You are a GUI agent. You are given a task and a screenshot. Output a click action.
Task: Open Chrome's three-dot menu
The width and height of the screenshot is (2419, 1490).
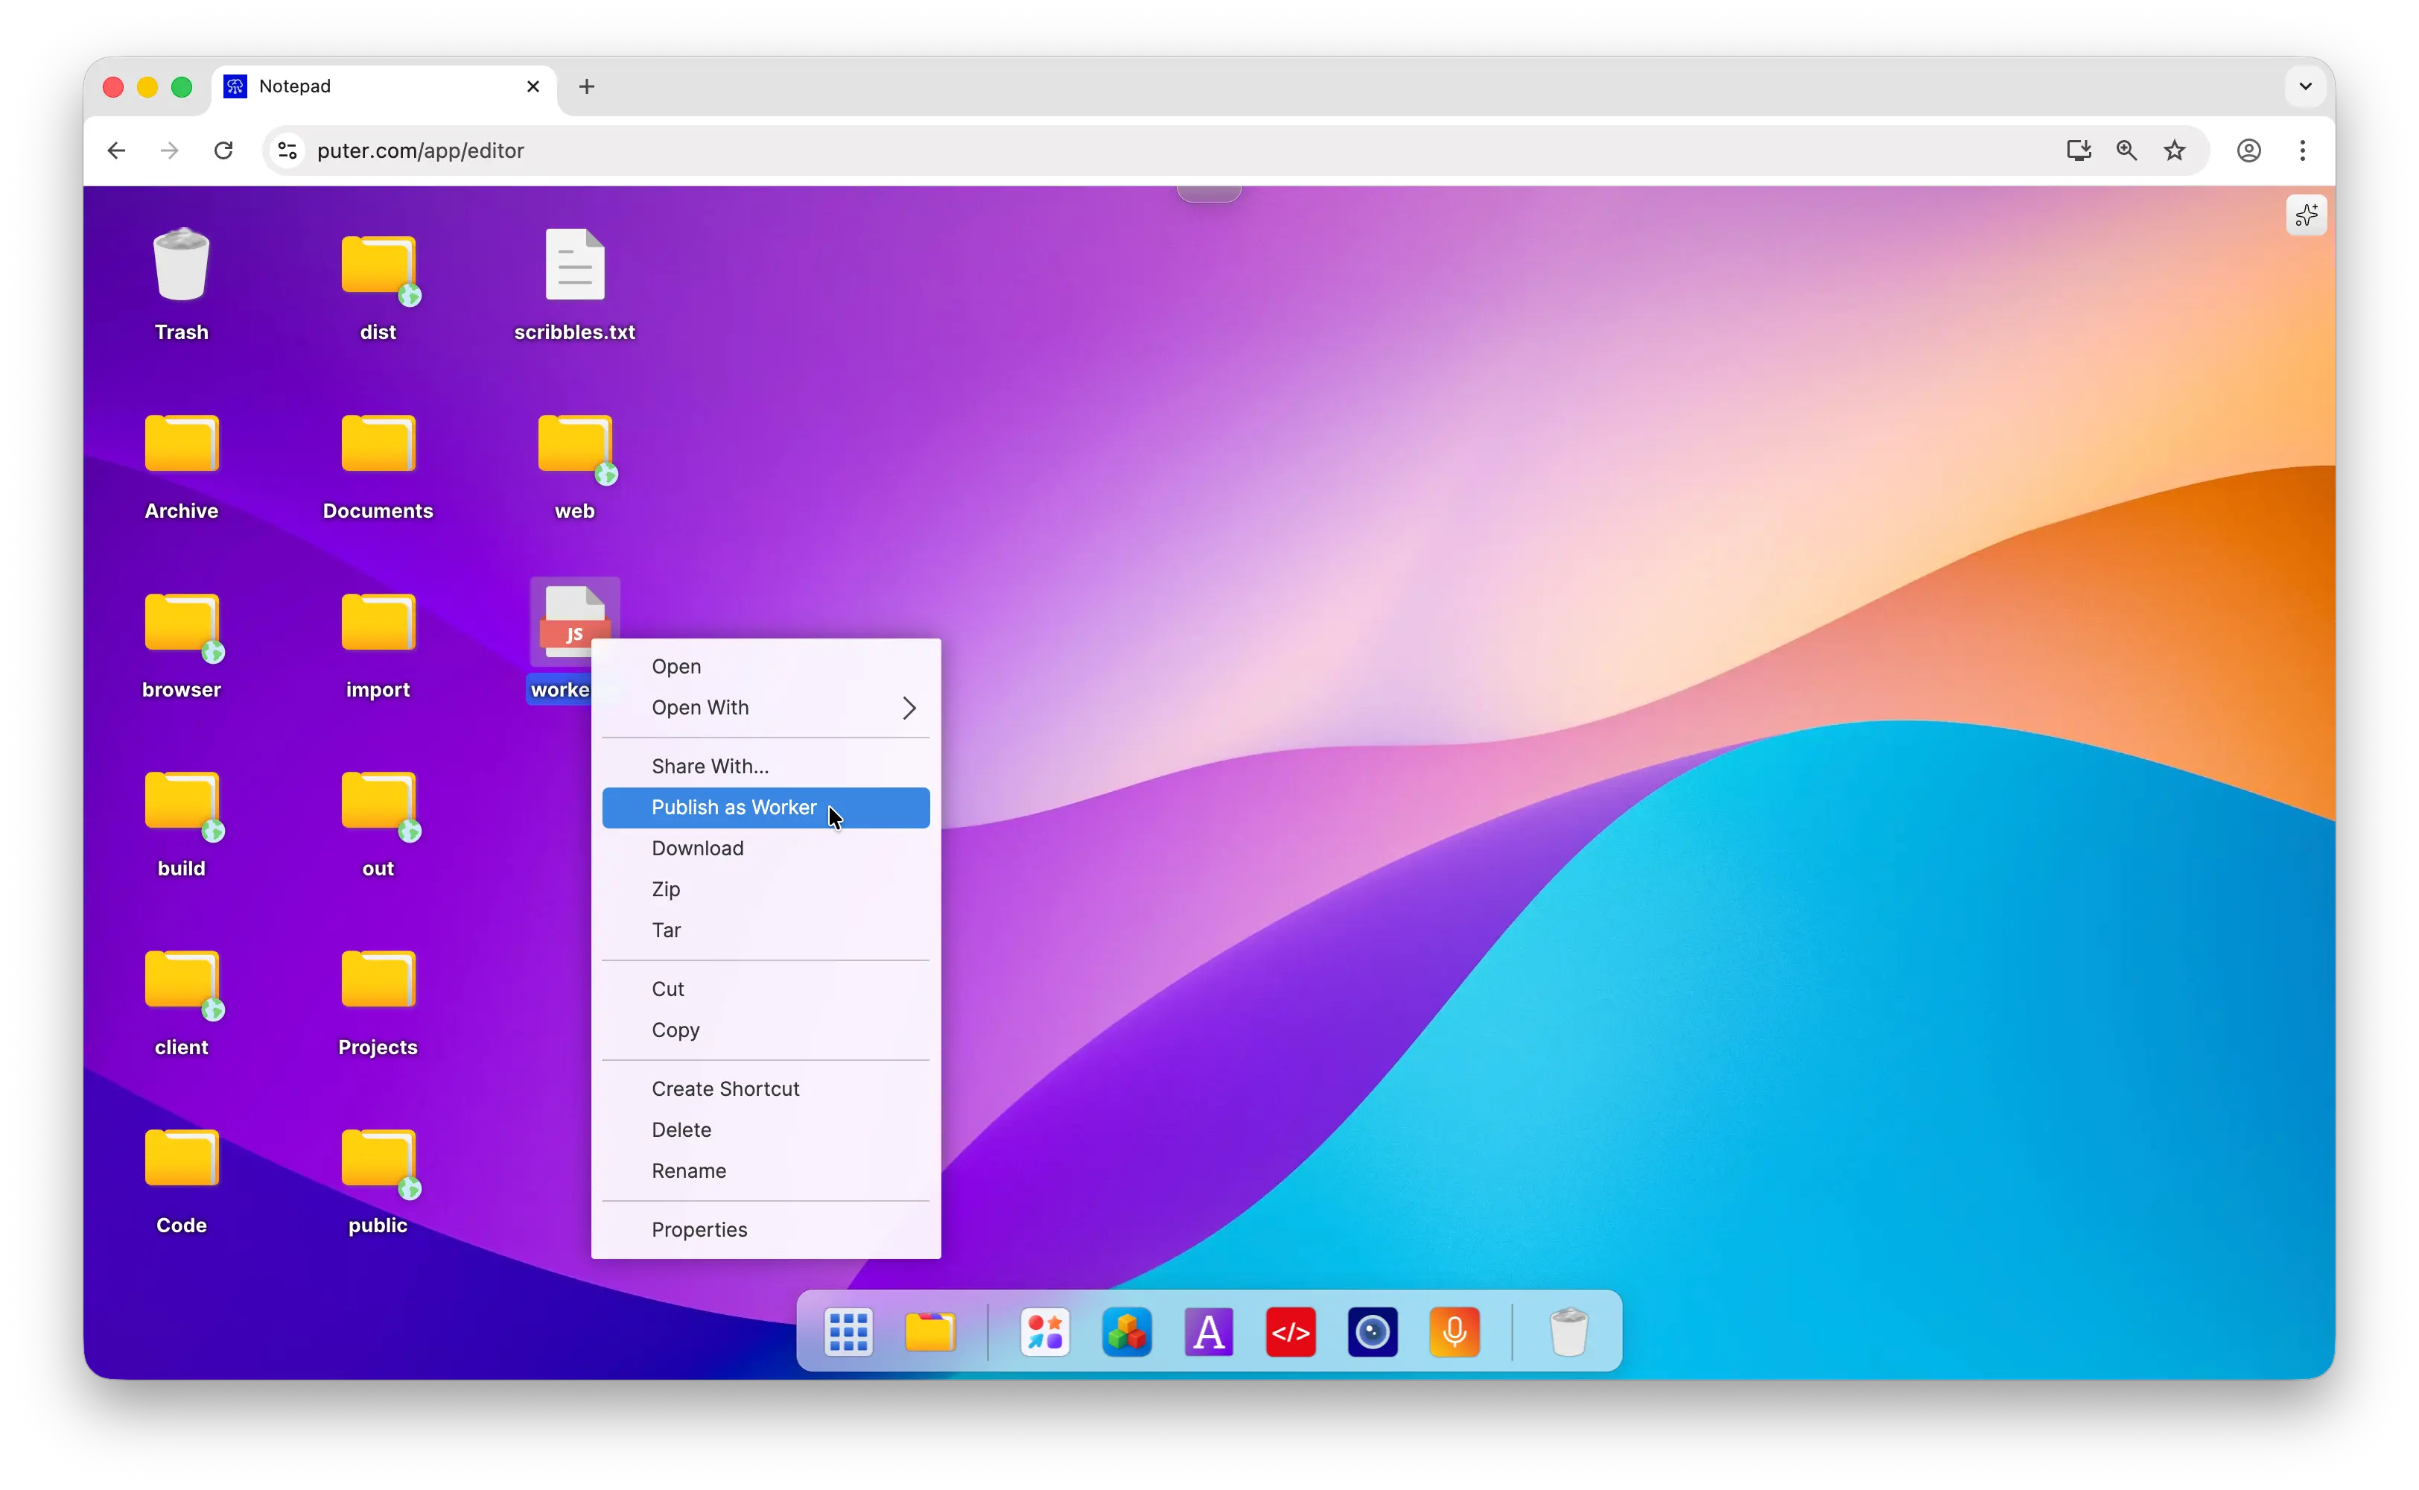2303,150
